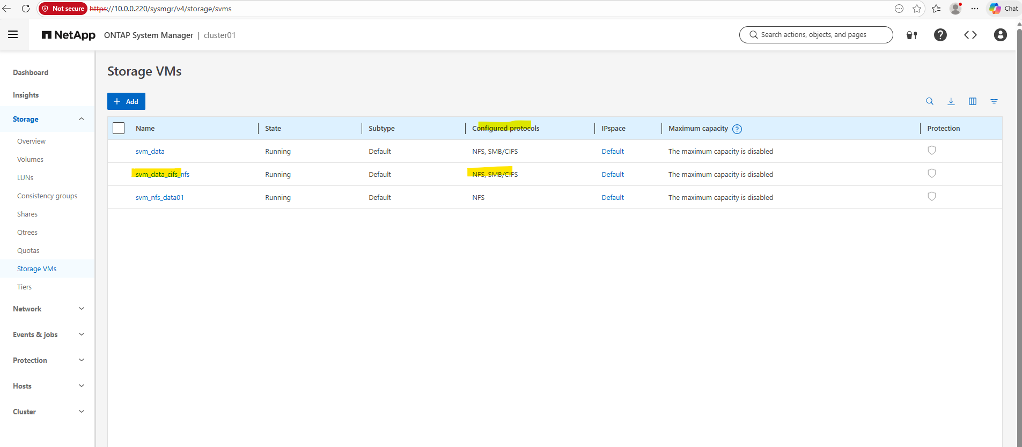Toggle the select-all checkbox in table header
This screenshot has height=447, width=1022.
click(119, 128)
